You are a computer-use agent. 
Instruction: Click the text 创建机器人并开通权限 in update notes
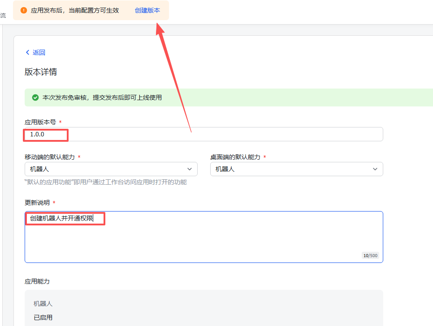[65, 219]
